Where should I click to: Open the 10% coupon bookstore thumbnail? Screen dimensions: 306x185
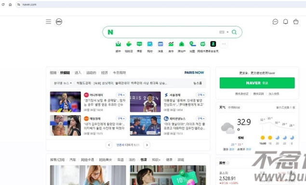pos(168,175)
